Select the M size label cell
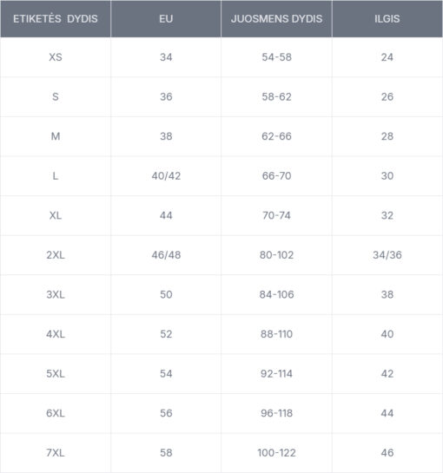This screenshot has height=473, width=443. coord(56,136)
